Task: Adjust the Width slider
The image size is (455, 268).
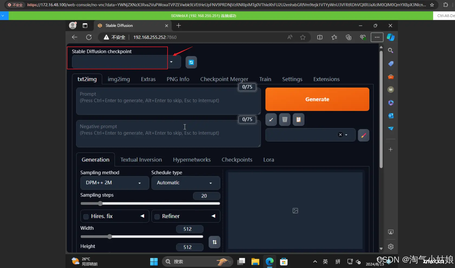Action: tap(142, 237)
